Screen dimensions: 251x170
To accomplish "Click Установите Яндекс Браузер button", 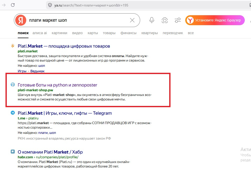I will [x=215, y=20].
